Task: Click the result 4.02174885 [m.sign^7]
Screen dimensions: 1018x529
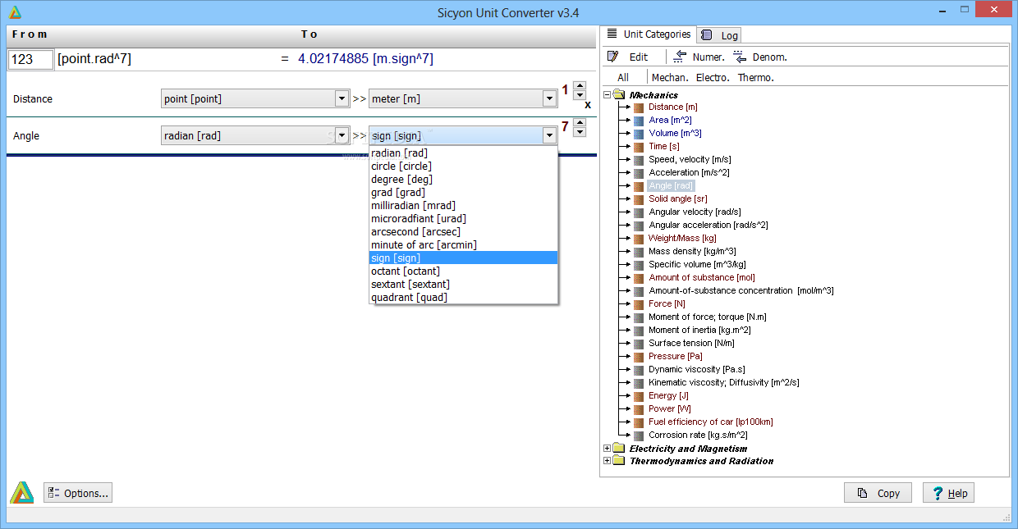Action: (365, 59)
